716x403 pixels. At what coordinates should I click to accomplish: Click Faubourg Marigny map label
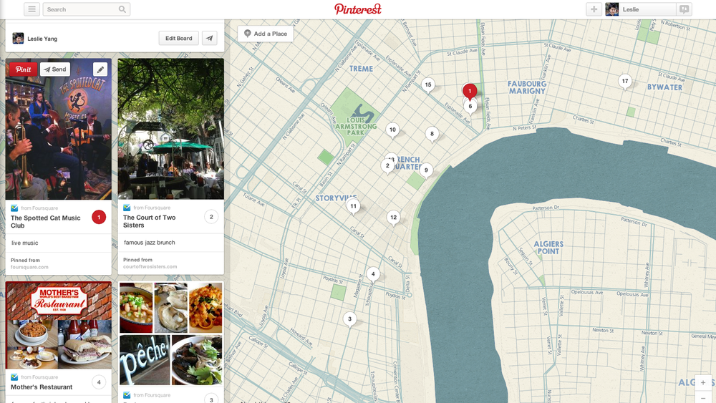(527, 87)
